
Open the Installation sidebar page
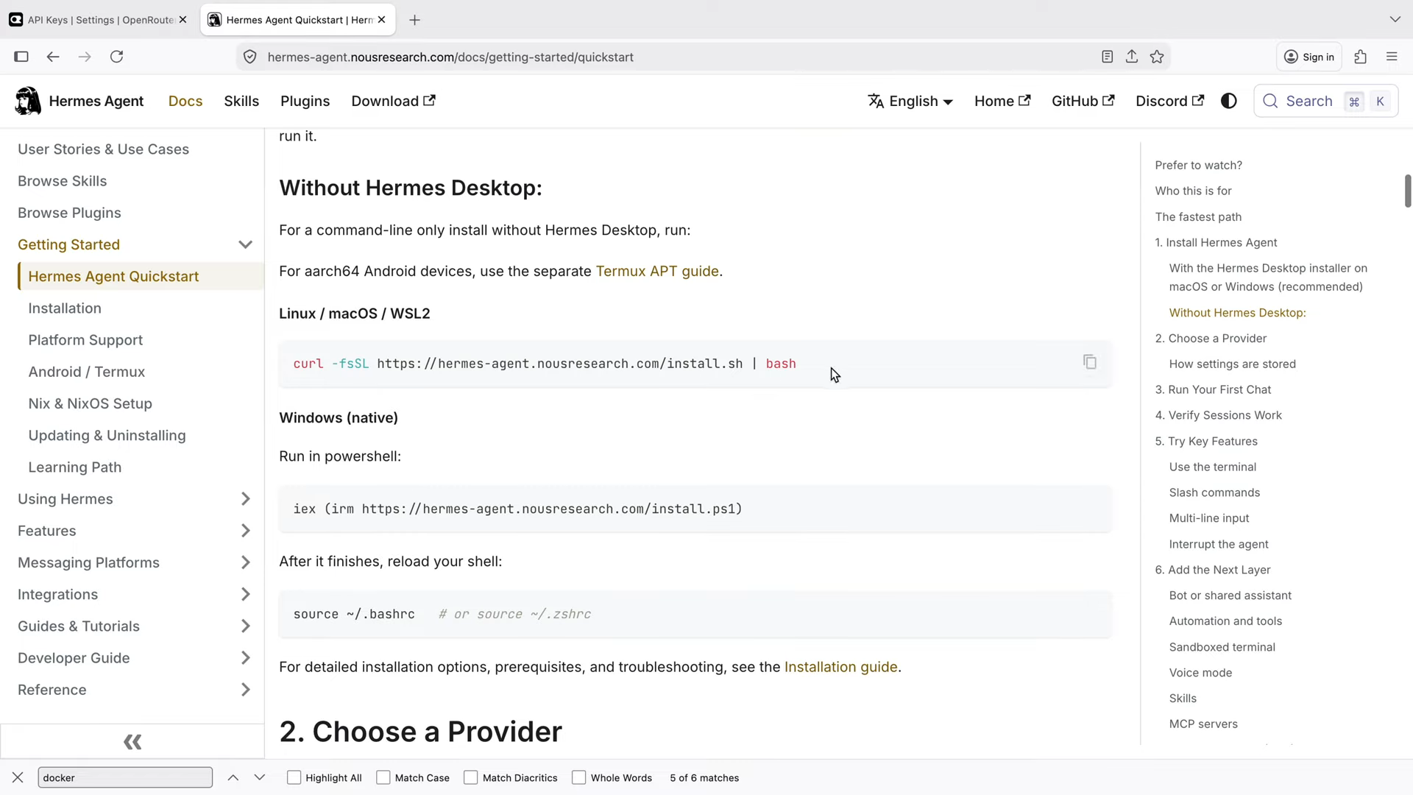tap(65, 308)
